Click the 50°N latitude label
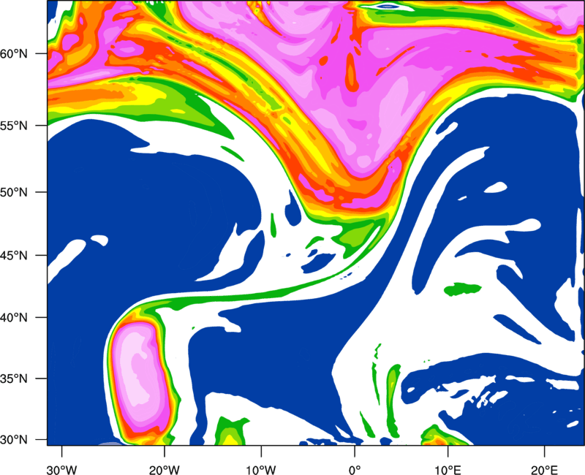 (14, 193)
